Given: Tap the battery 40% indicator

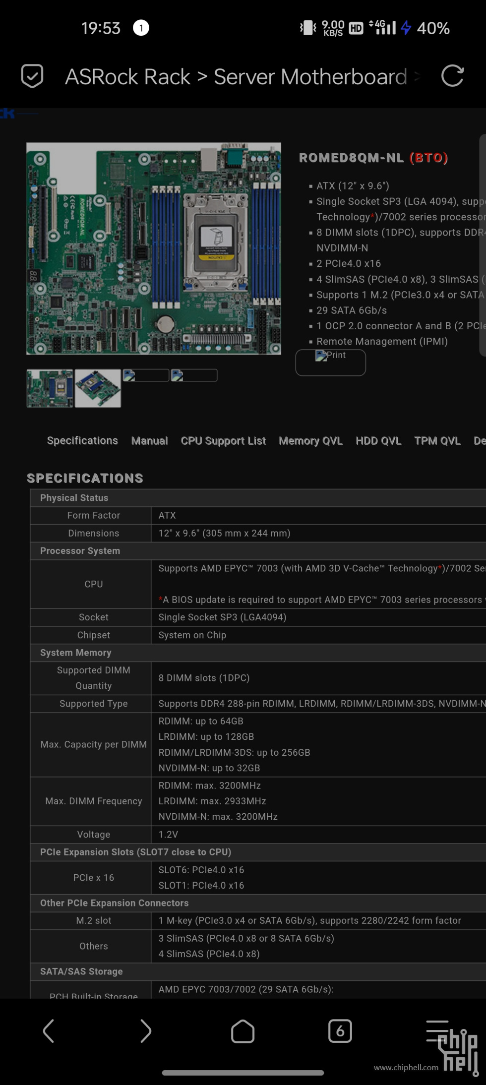Looking at the screenshot, I should click(x=433, y=28).
